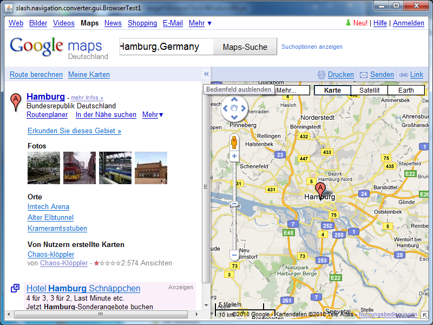The image size is (433, 325).
Task: Pan the map west with the left arrow
Action: pyautogui.click(x=226, y=108)
